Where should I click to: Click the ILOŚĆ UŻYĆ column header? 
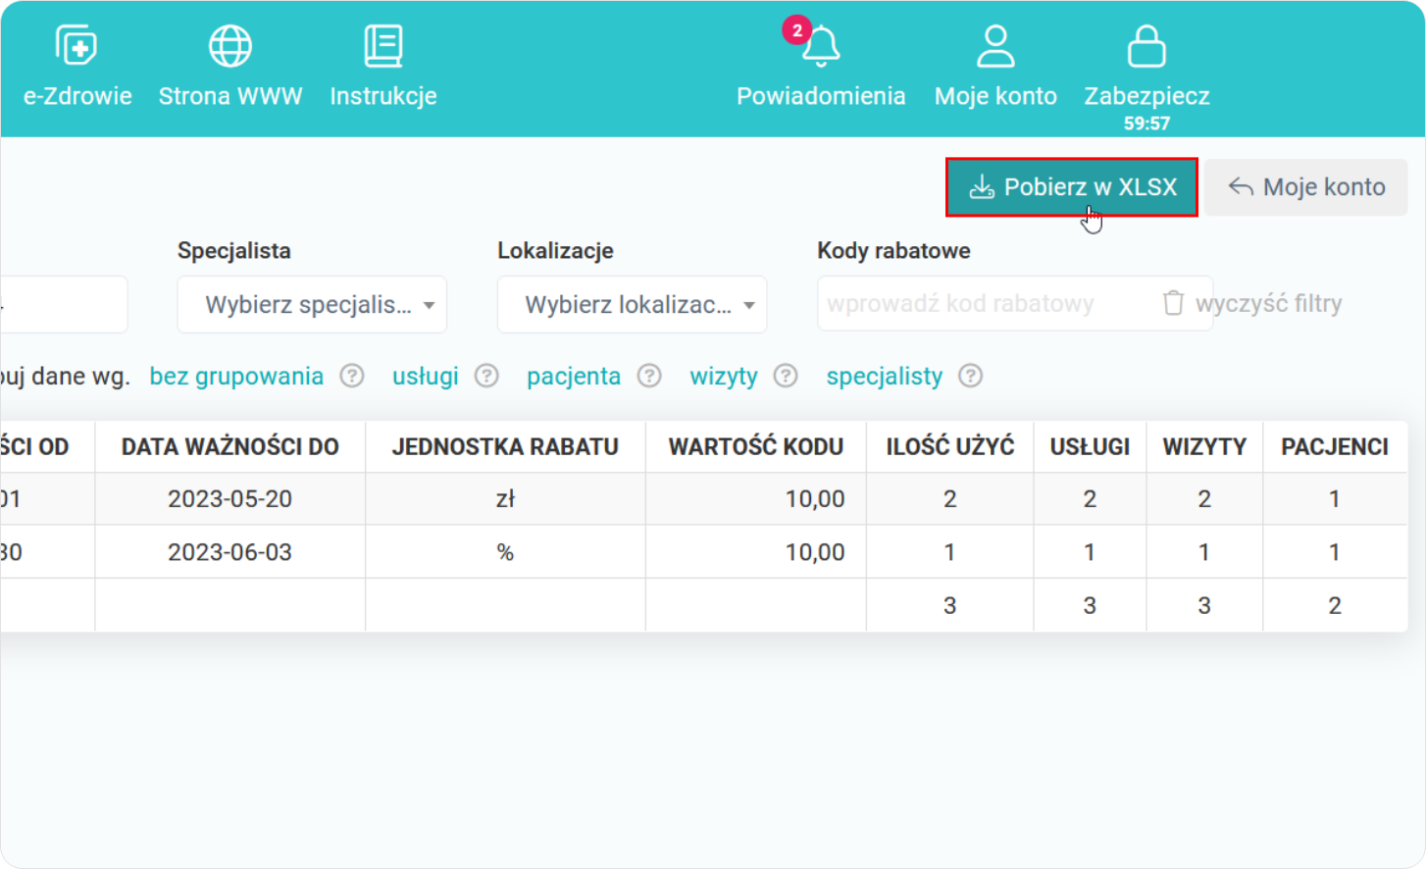pyautogui.click(x=950, y=447)
